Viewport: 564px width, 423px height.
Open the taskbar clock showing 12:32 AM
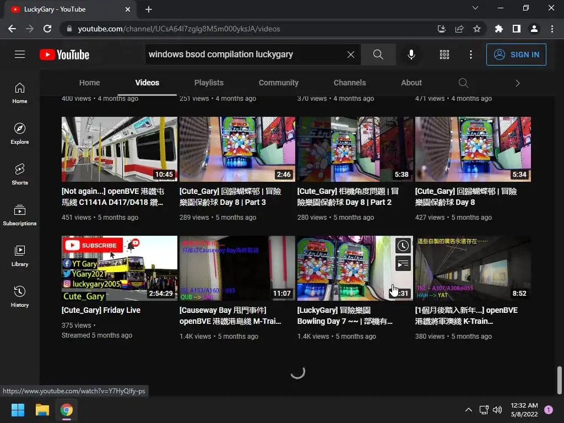[x=524, y=410]
